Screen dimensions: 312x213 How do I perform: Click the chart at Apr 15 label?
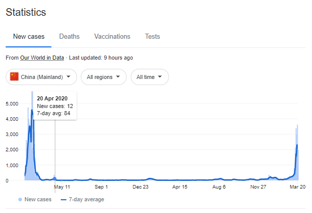[x=180, y=187]
